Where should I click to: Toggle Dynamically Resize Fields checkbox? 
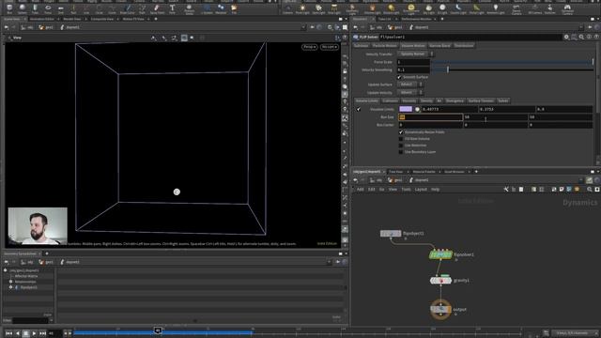[401, 131]
